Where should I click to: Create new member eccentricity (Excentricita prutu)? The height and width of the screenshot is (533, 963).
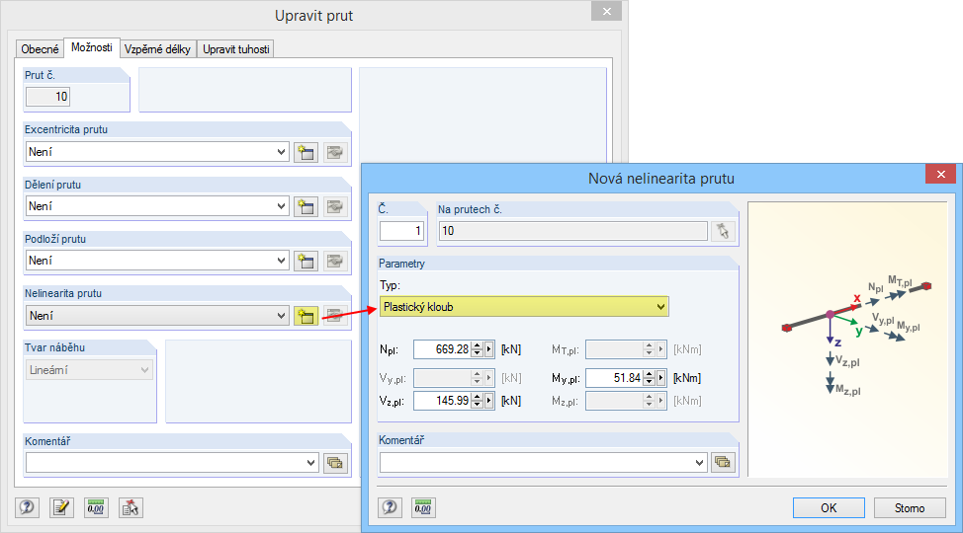(306, 152)
